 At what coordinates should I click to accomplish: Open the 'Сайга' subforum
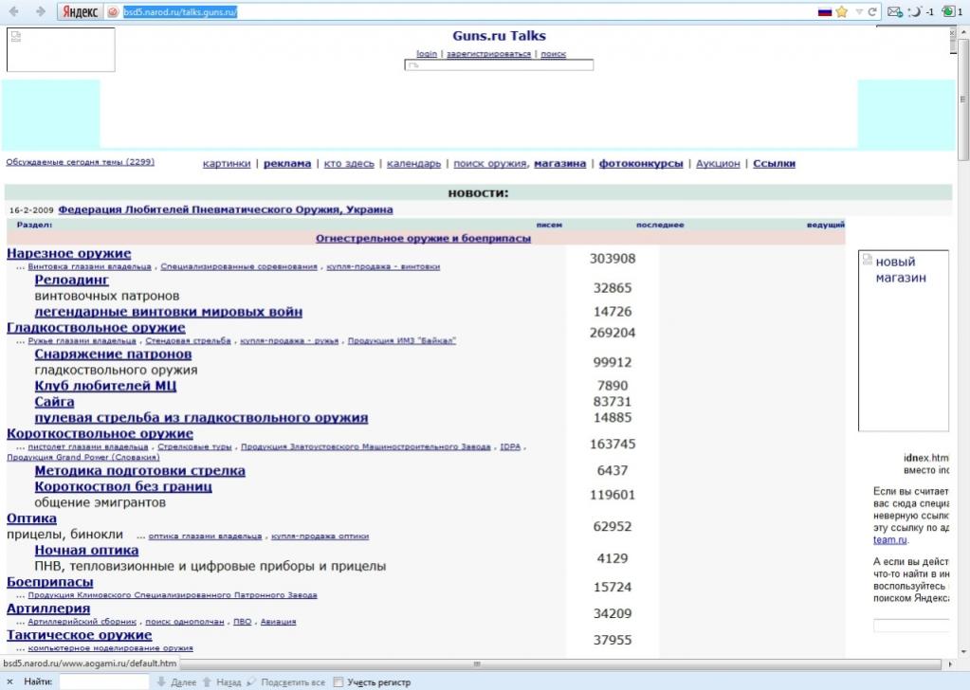pos(54,402)
